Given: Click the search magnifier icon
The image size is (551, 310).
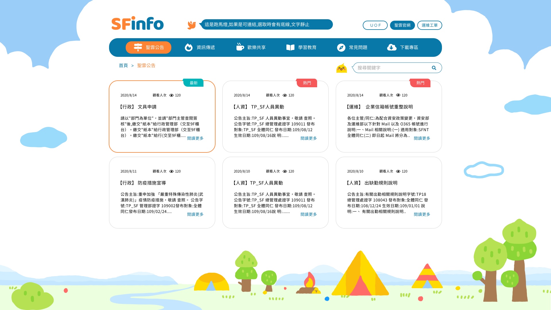Looking at the screenshot, I should coord(434,68).
